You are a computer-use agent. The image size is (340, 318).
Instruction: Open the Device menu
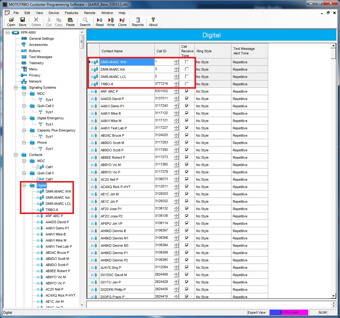[54, 13]
